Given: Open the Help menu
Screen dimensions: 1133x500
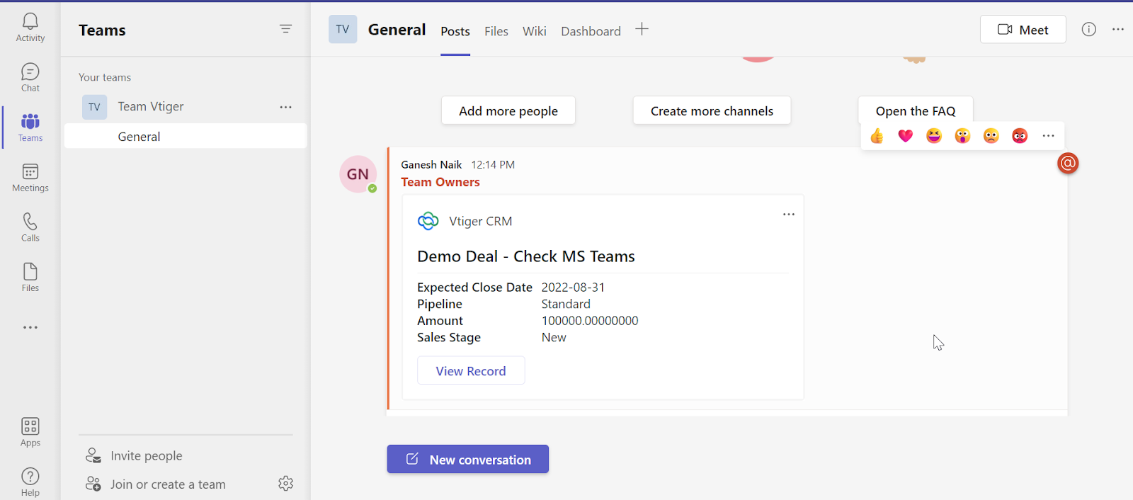Looking at the screenshot, I should point(30,482).
